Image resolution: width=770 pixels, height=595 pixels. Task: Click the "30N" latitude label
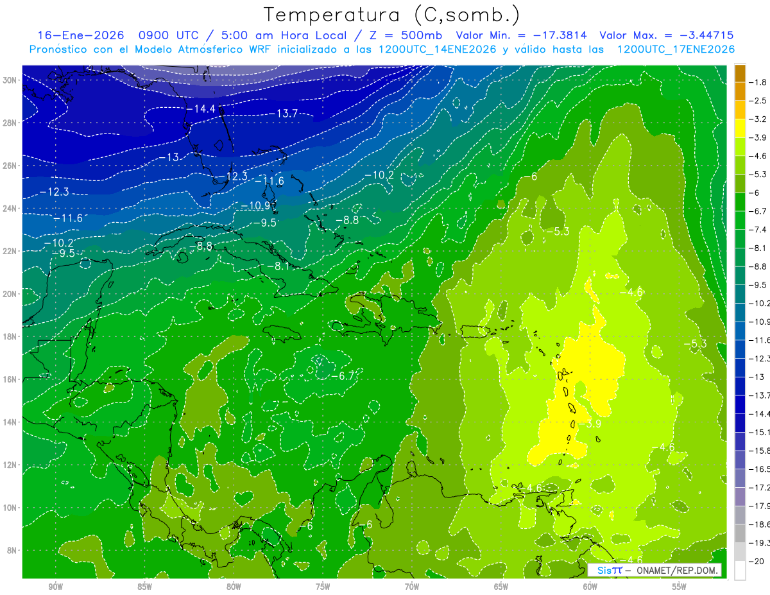(11, 80)
